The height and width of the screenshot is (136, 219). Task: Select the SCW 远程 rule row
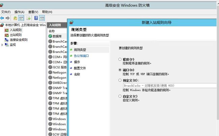coord(58,134)
